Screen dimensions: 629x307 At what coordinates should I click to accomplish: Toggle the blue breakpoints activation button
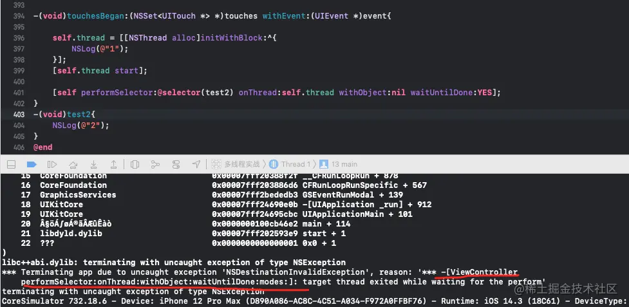[32, 164]
